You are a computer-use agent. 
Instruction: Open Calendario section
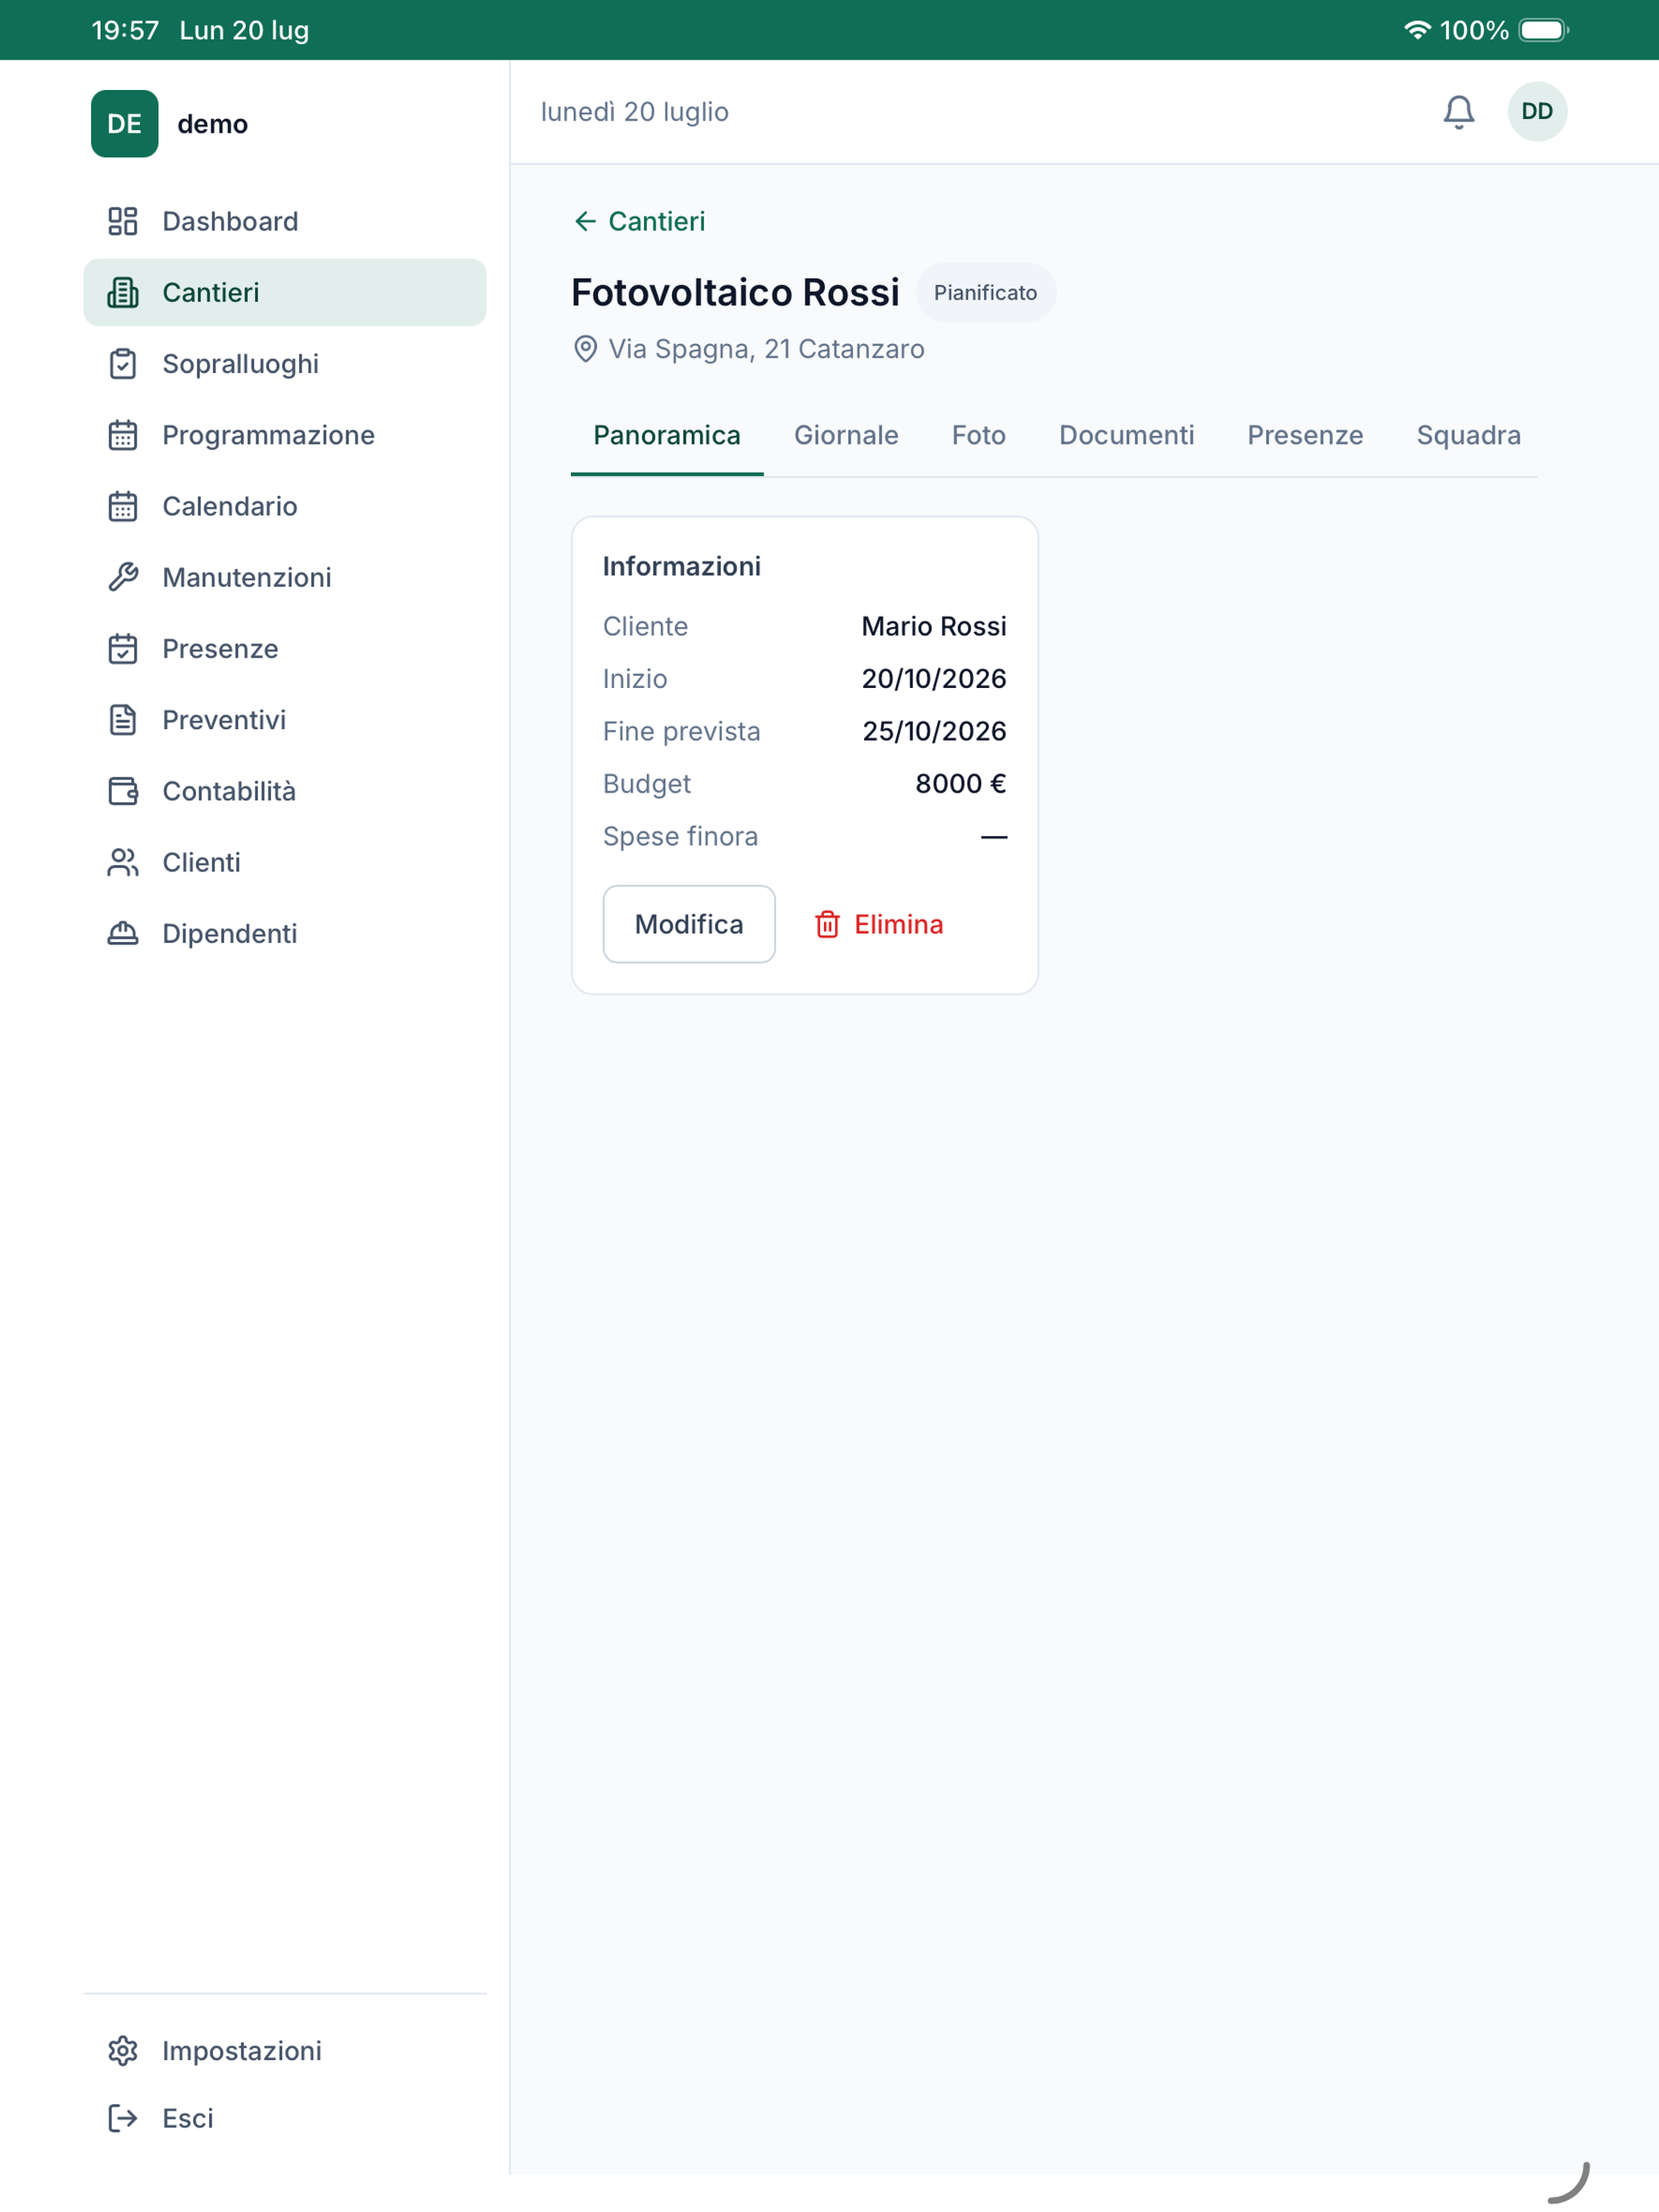click(x=285, y=506)
